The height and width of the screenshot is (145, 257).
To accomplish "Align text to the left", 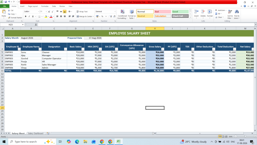I will coord(57,16).
